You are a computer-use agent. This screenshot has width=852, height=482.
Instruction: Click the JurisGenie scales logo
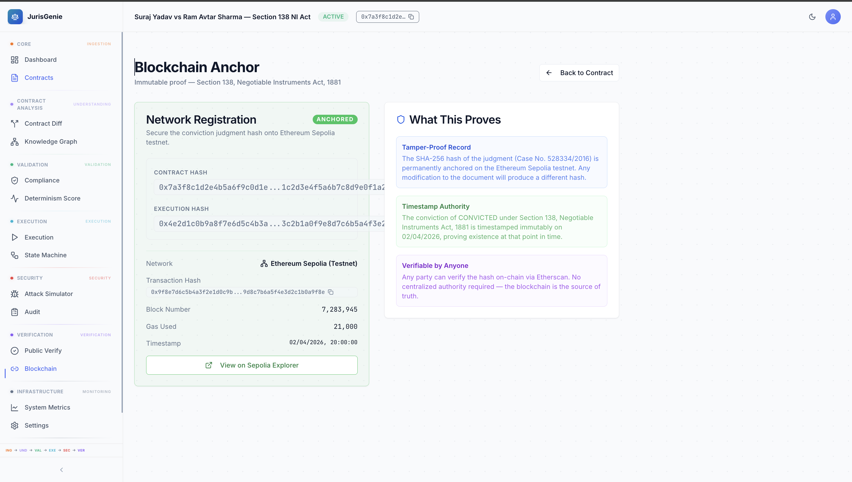tap(15, 17)
